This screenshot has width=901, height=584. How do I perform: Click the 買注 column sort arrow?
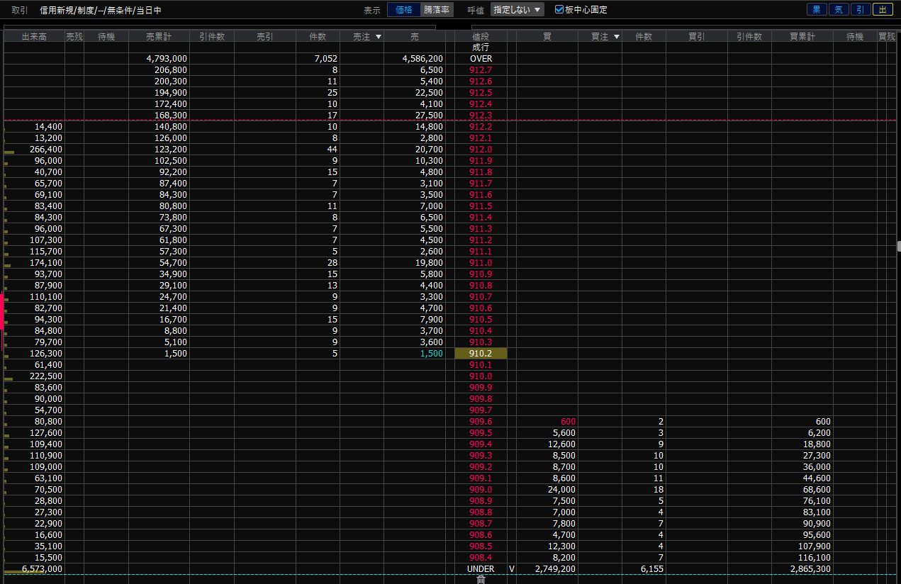tap(617, 36)
